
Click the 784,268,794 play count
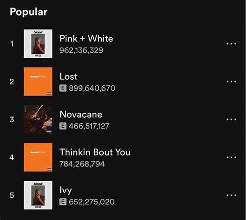82,164
